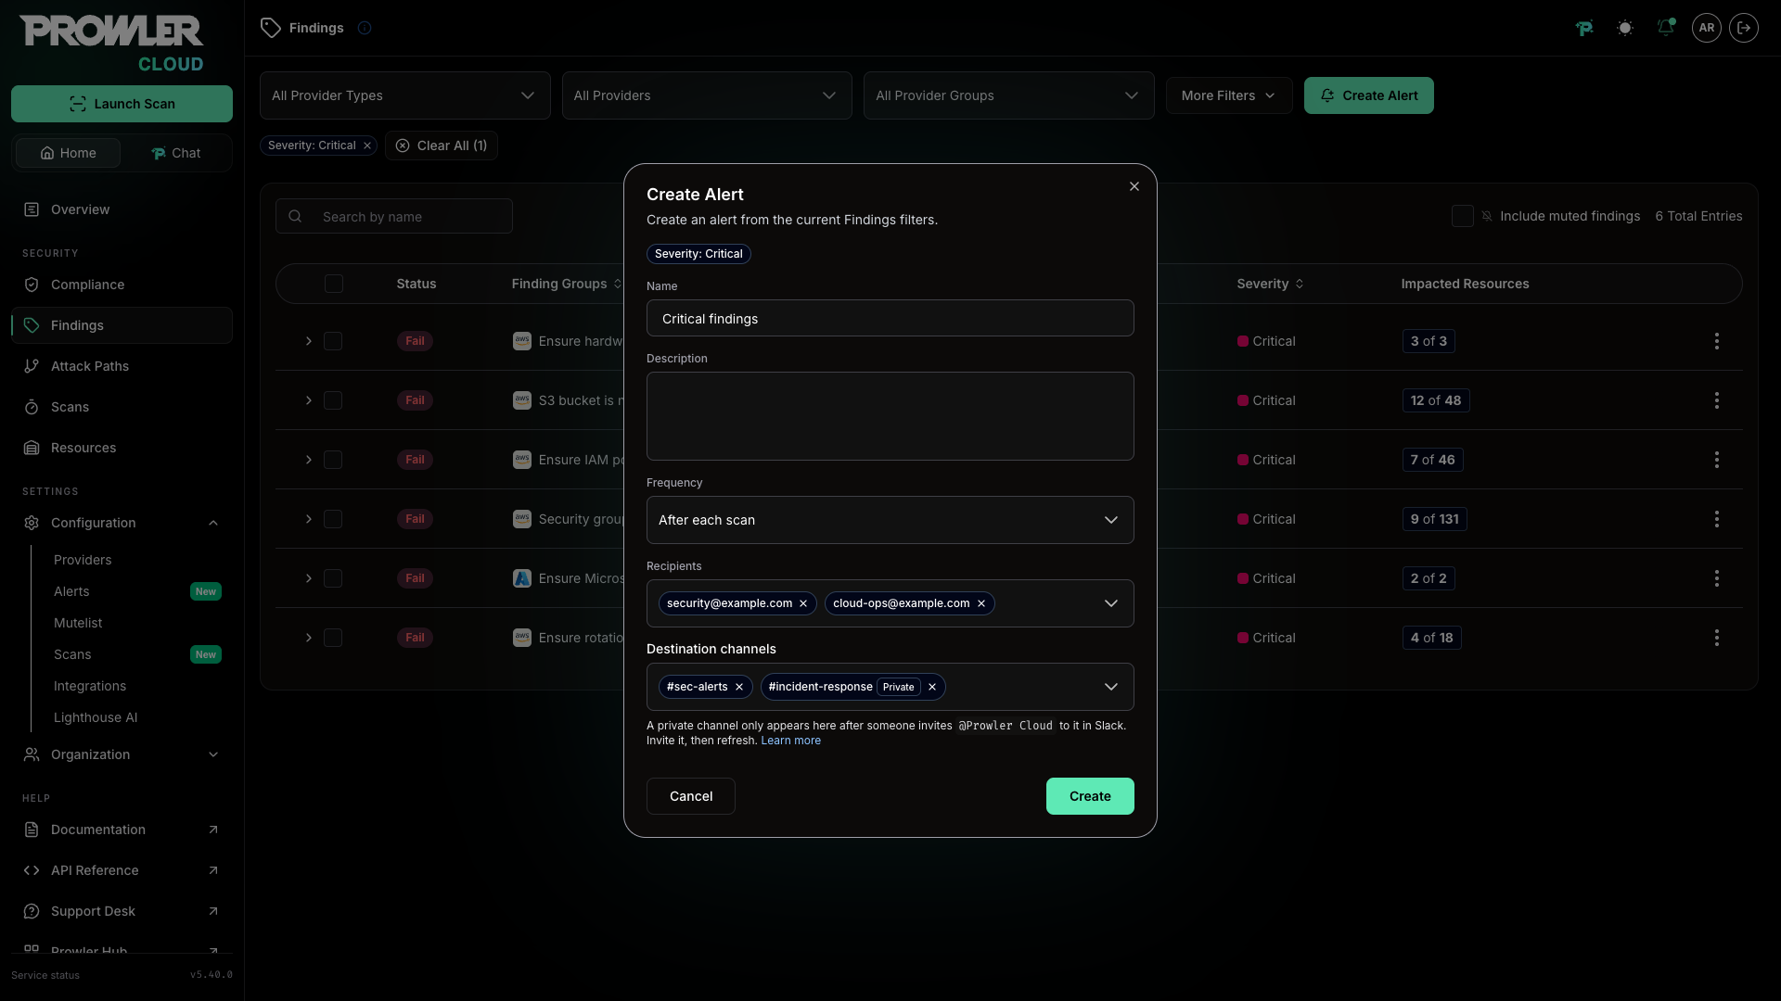Remove cloud-ops@example.com recipient chip
This screenshot has width=1781, height=1001.
981,603
